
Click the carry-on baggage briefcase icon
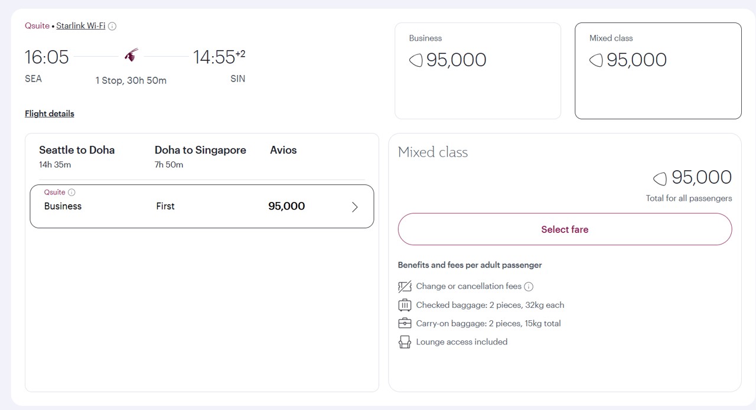point(405,324)
